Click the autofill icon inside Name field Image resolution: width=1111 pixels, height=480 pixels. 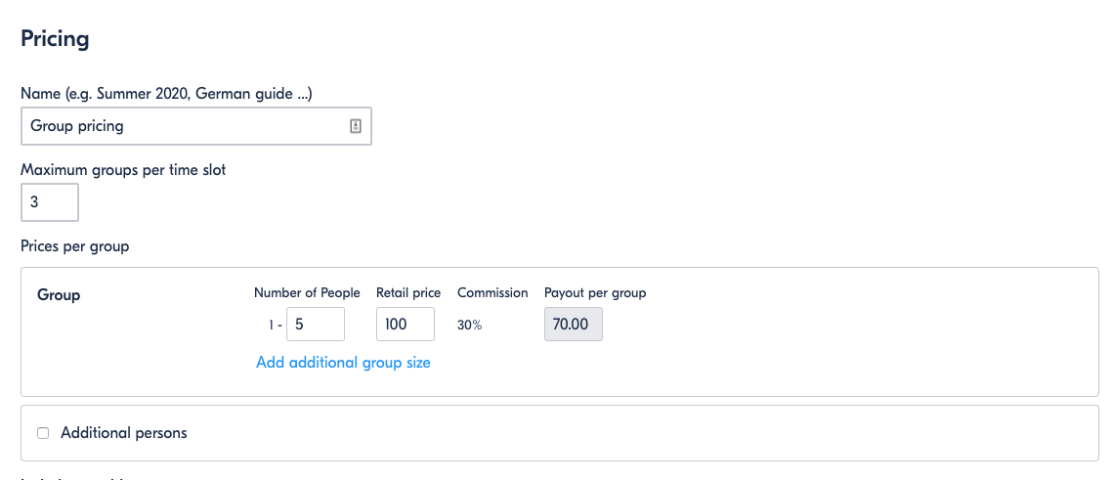[x=356, y=126]
